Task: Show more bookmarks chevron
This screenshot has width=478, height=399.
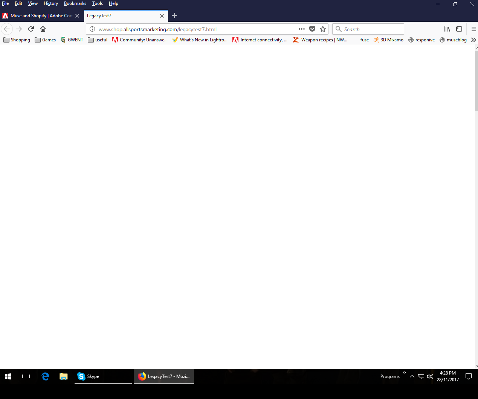Action: [x=473, y=40]
